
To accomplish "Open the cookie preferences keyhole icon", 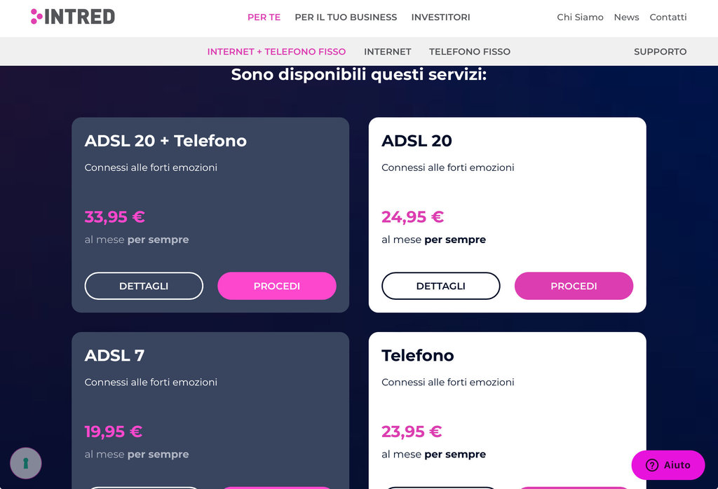I will click(26, 463).
